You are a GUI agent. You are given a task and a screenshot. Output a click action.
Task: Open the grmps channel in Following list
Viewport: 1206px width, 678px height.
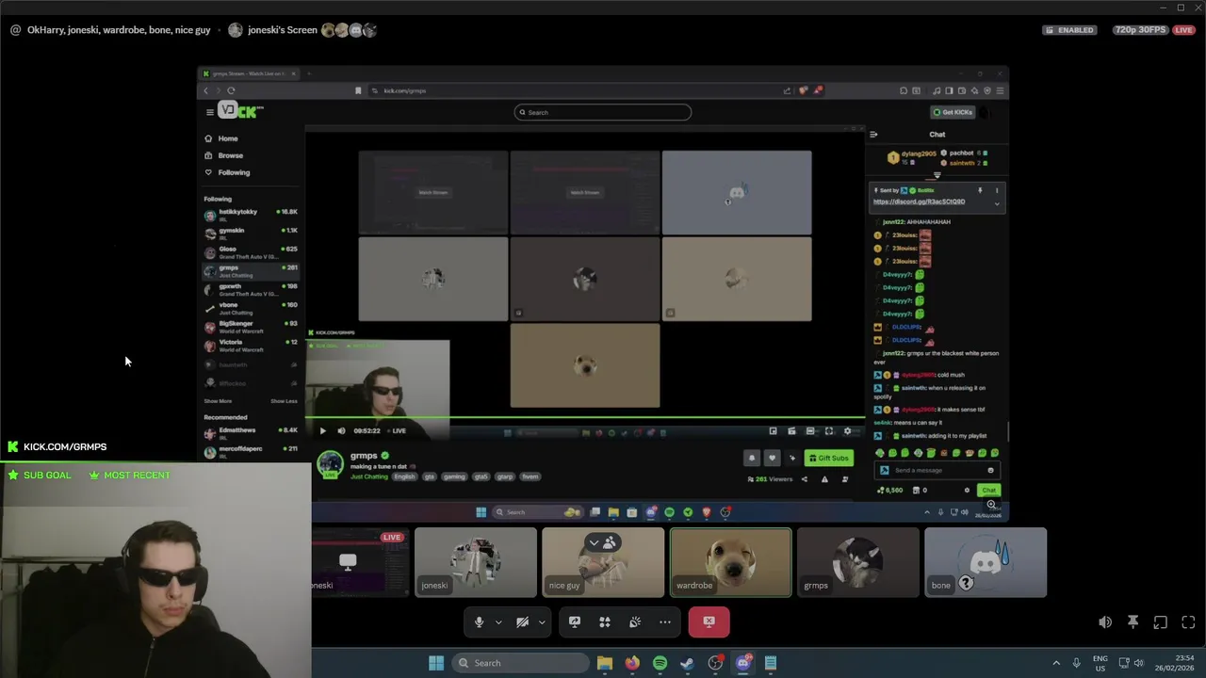click(251, 270)
